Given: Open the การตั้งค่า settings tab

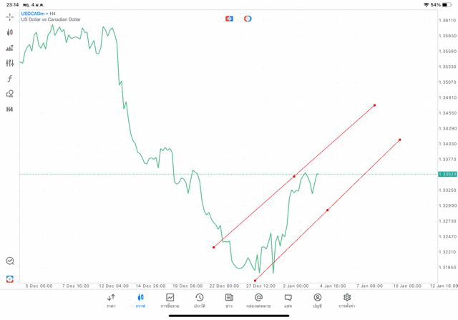Looking at the screenshot, I should click(x=347, y=301).
